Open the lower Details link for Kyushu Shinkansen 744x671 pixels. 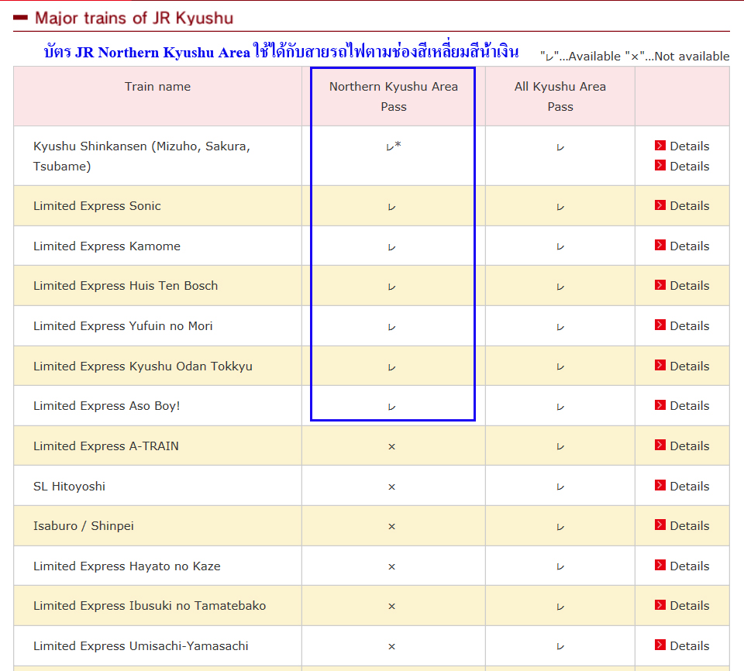click(689, 166)
